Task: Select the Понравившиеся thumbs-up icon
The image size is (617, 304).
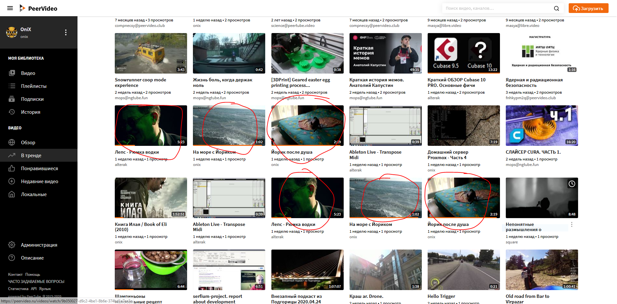Action: pyautogui.click(x=12, y=168)
